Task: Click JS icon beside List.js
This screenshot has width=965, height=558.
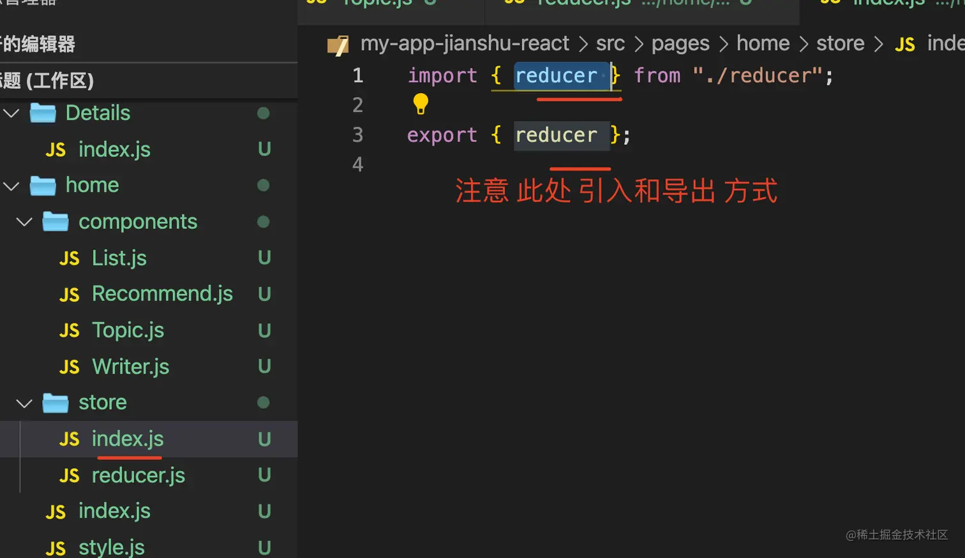Action: click(x=70, y=258)
